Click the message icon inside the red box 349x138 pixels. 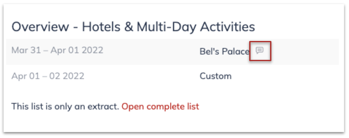click(x=260, y=51)
